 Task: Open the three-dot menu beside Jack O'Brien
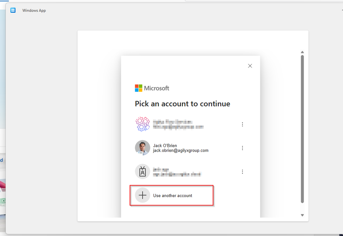point(243,148)
